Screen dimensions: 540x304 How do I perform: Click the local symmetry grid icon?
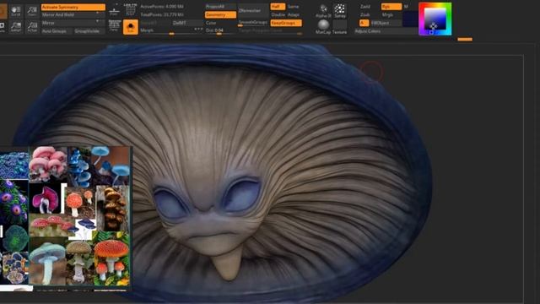click(131, 10)
